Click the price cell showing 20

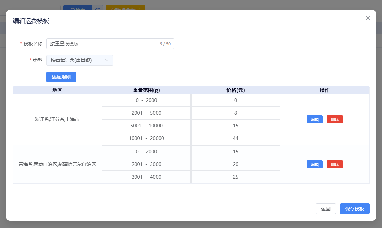[x=236, y=164]
